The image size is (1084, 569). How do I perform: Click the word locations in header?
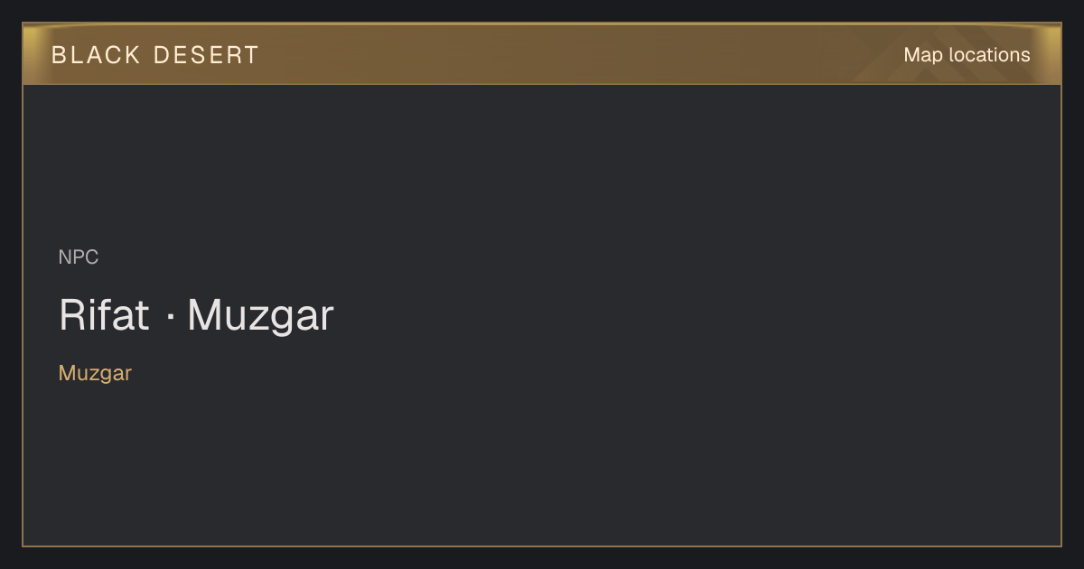(989, 55)
